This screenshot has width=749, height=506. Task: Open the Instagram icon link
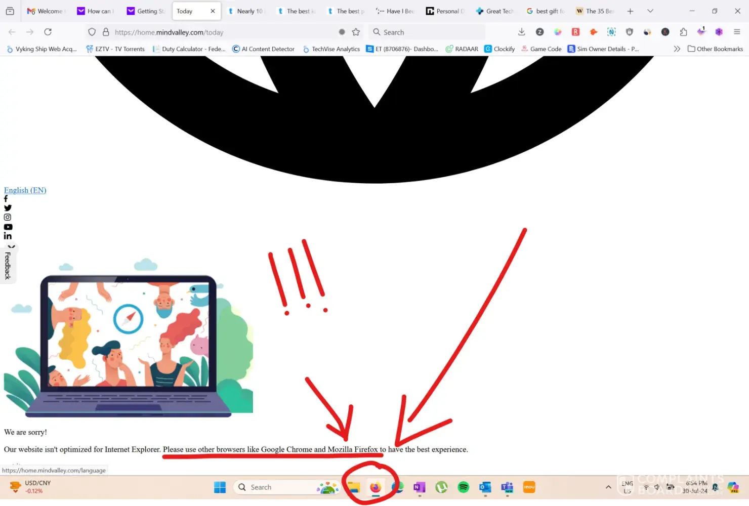(8, 217)
